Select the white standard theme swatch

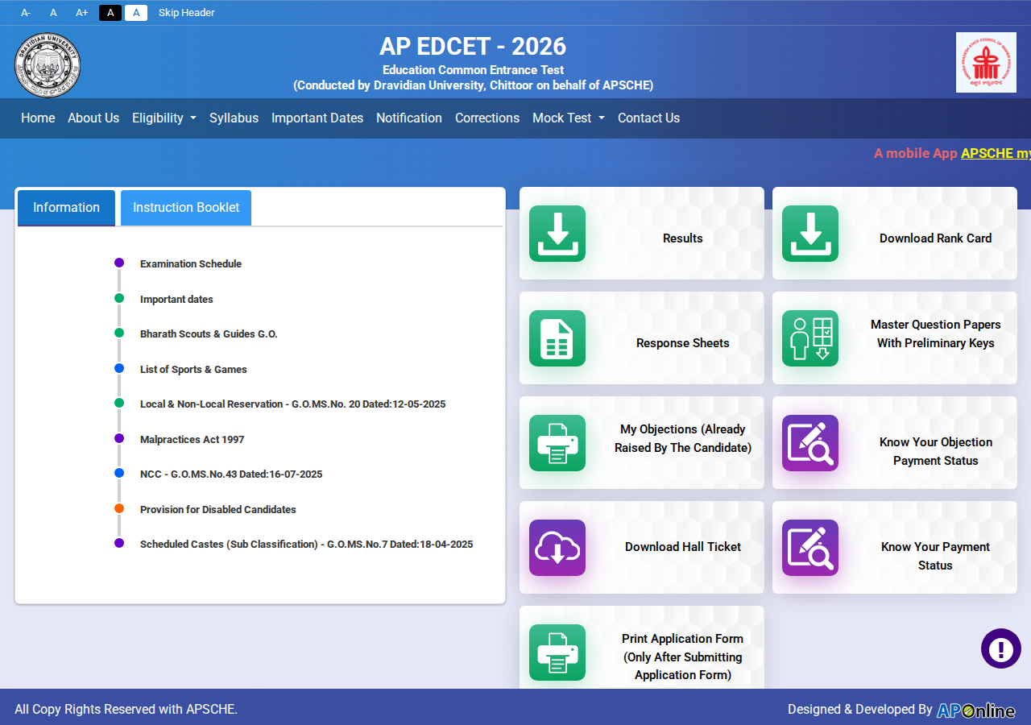coord(136,13)
